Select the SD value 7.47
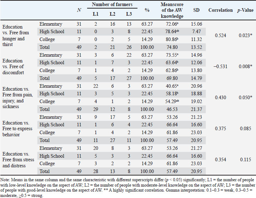The width and height of the screenshot is (256, 198). click(196, 32)
